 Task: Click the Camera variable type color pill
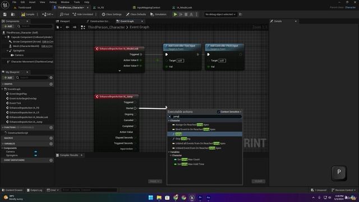[36, 151]
